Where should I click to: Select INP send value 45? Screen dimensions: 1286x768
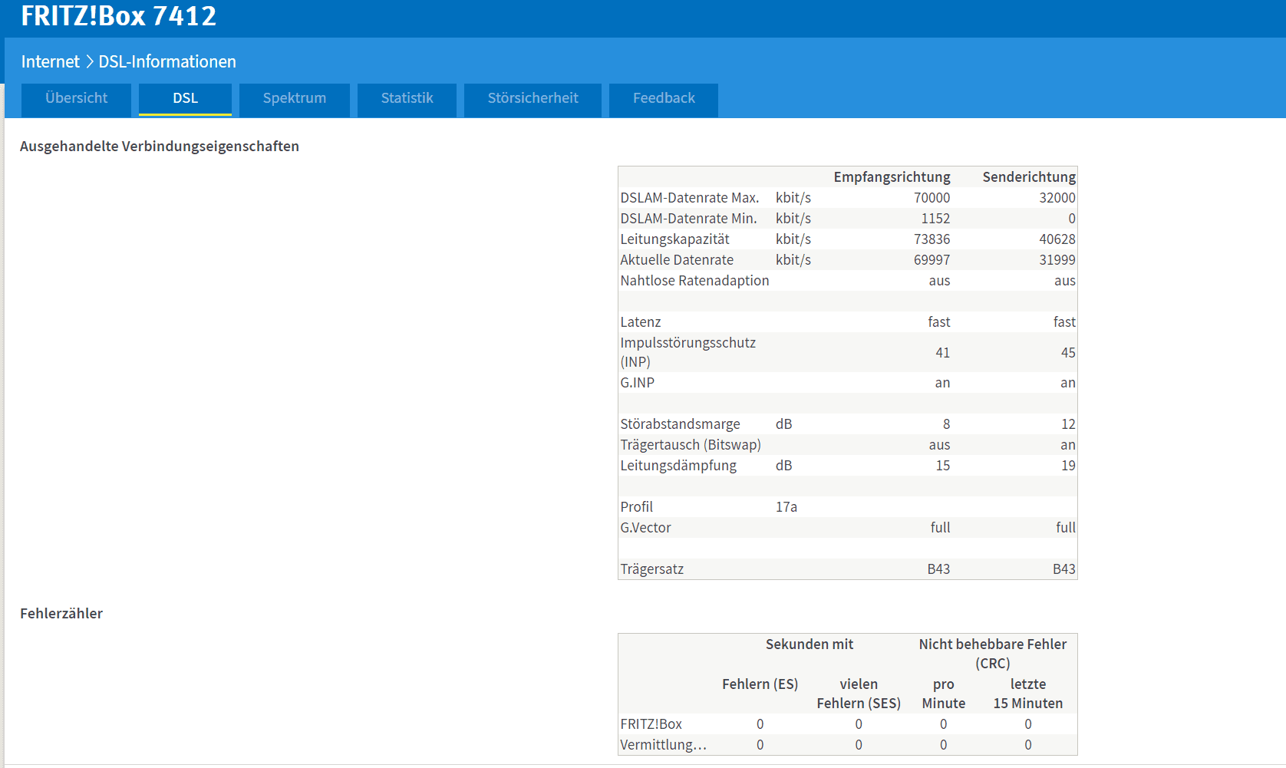click(x=1068, y=353)
